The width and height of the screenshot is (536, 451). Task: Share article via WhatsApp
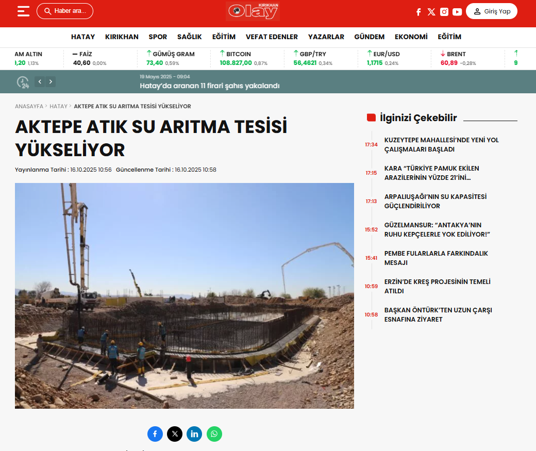coord(214,434)
